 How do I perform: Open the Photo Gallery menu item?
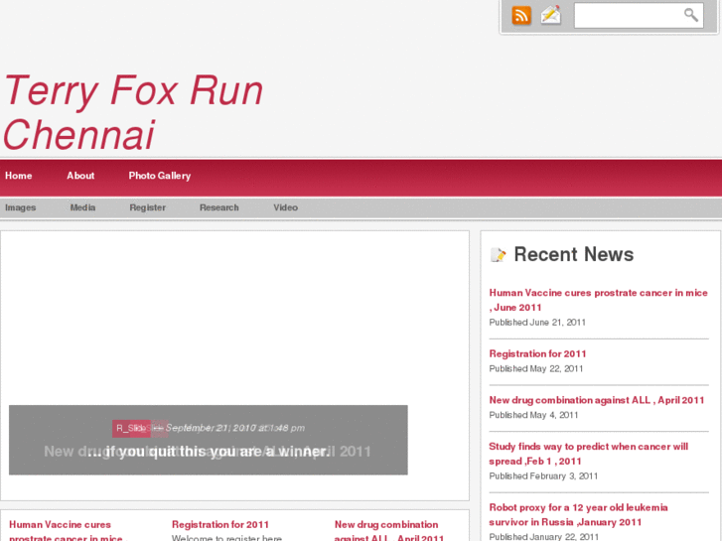pos(160,176)
